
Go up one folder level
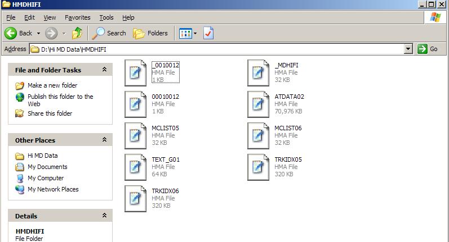[x=77, y=33]
